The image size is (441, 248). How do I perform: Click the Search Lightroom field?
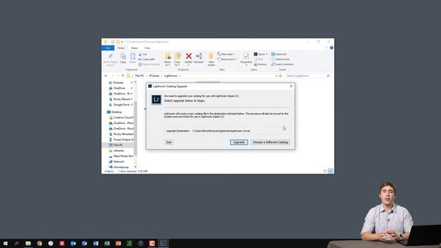point(308,76)
